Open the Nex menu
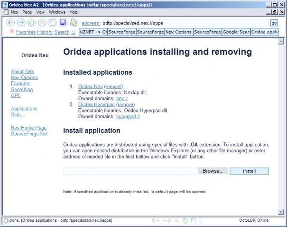287x227 pixels. [x=14, y=12]
